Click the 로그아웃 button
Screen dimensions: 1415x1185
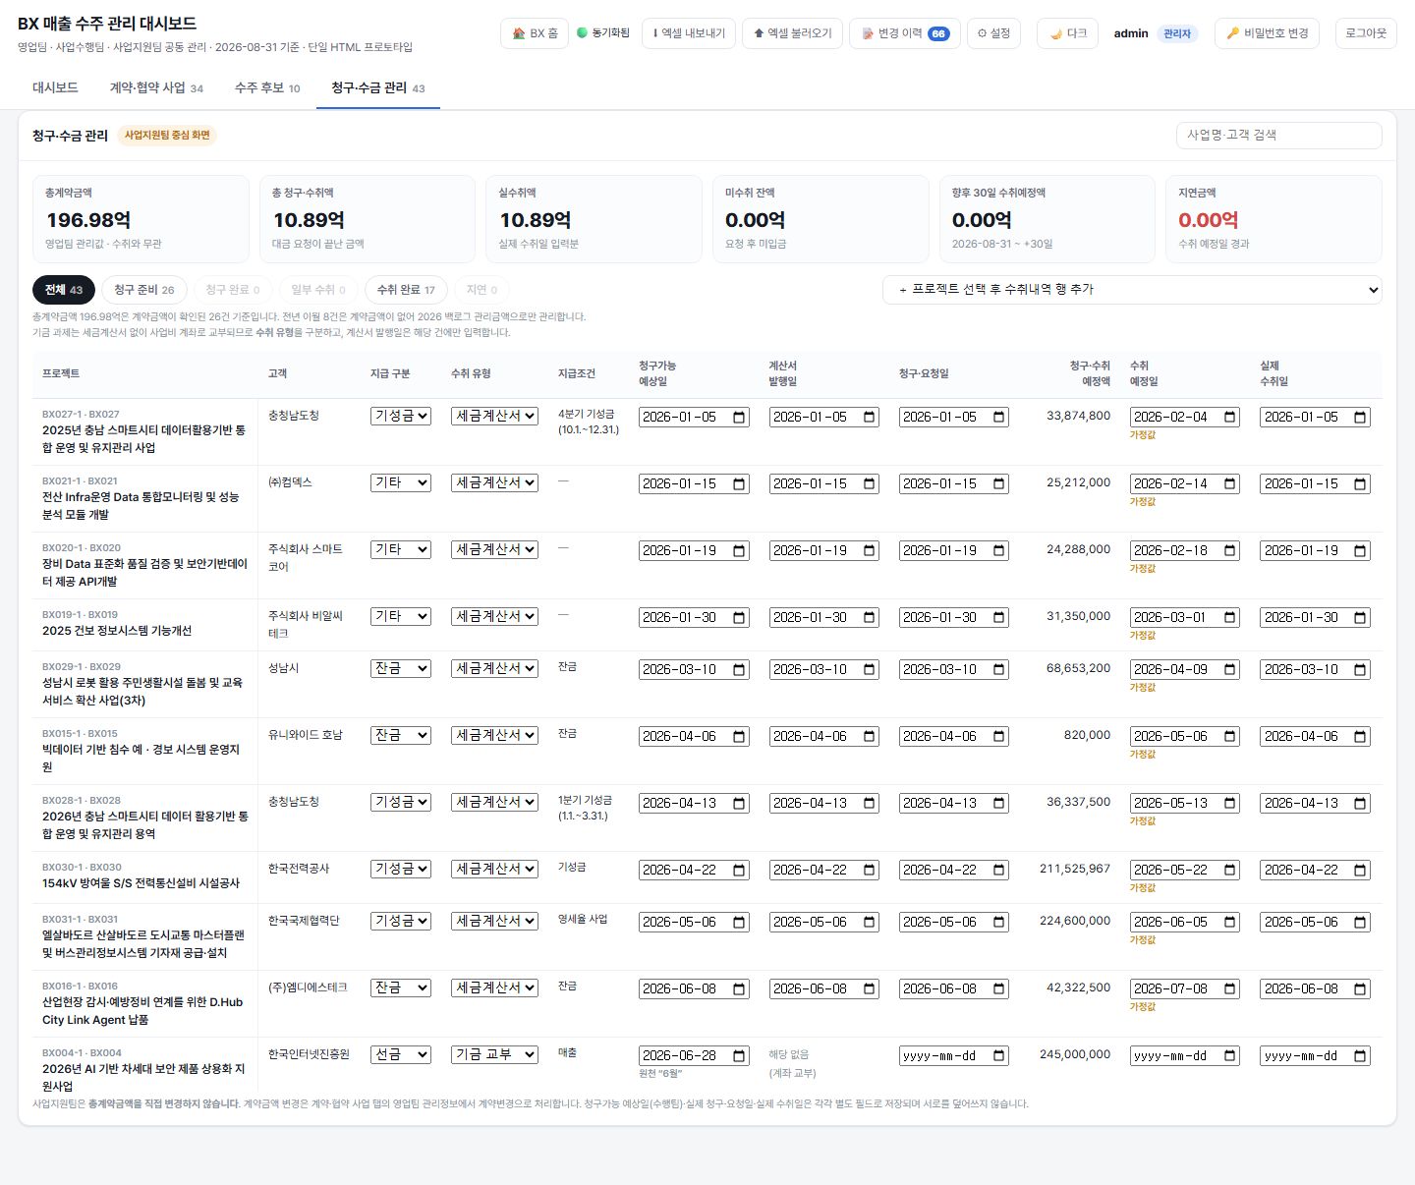[1366, 33]
